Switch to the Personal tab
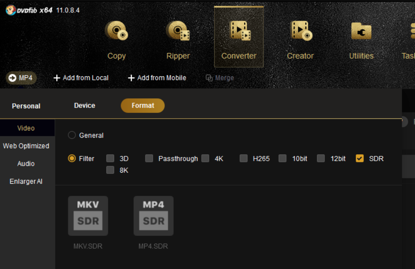The width and height of the screenshot is (415, 269). point(26,106)
